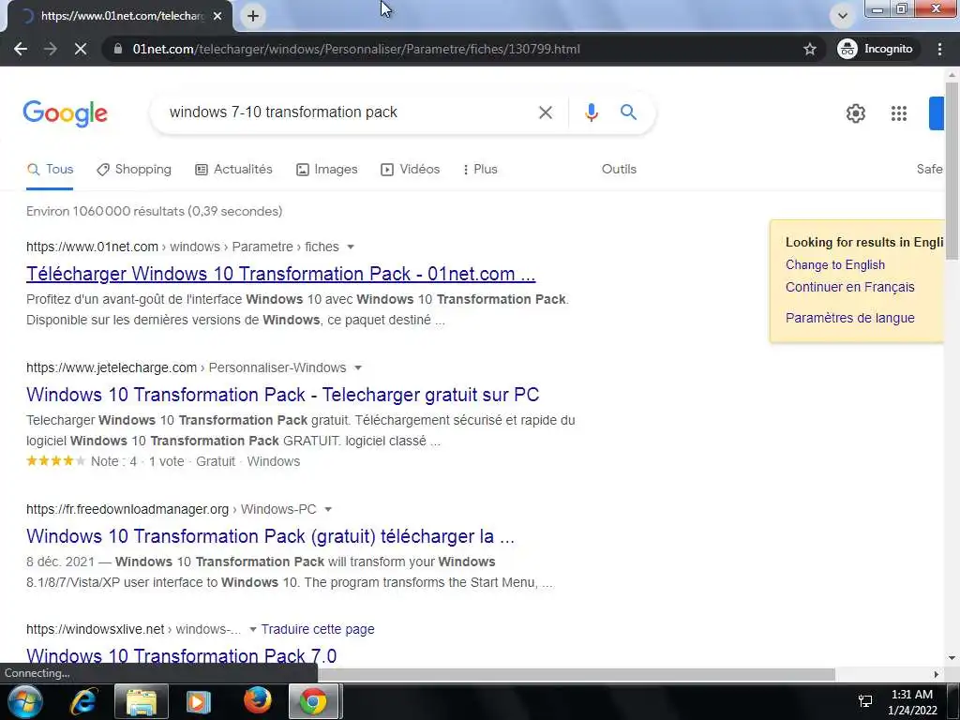Open the freedownloadmanager.org (gratuit) télécharger result
Viewport: 960px width, 720px height.
point(270,536)
